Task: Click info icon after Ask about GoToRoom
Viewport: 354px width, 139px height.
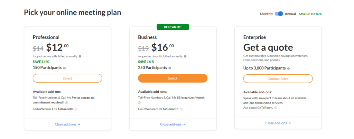Action: [x=276, y=108]
